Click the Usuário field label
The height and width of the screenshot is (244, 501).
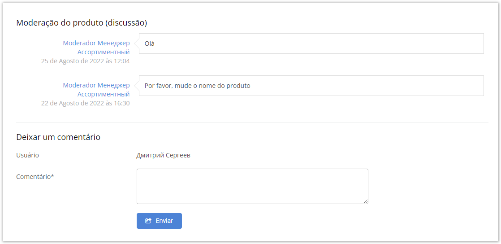click(28, 155)
